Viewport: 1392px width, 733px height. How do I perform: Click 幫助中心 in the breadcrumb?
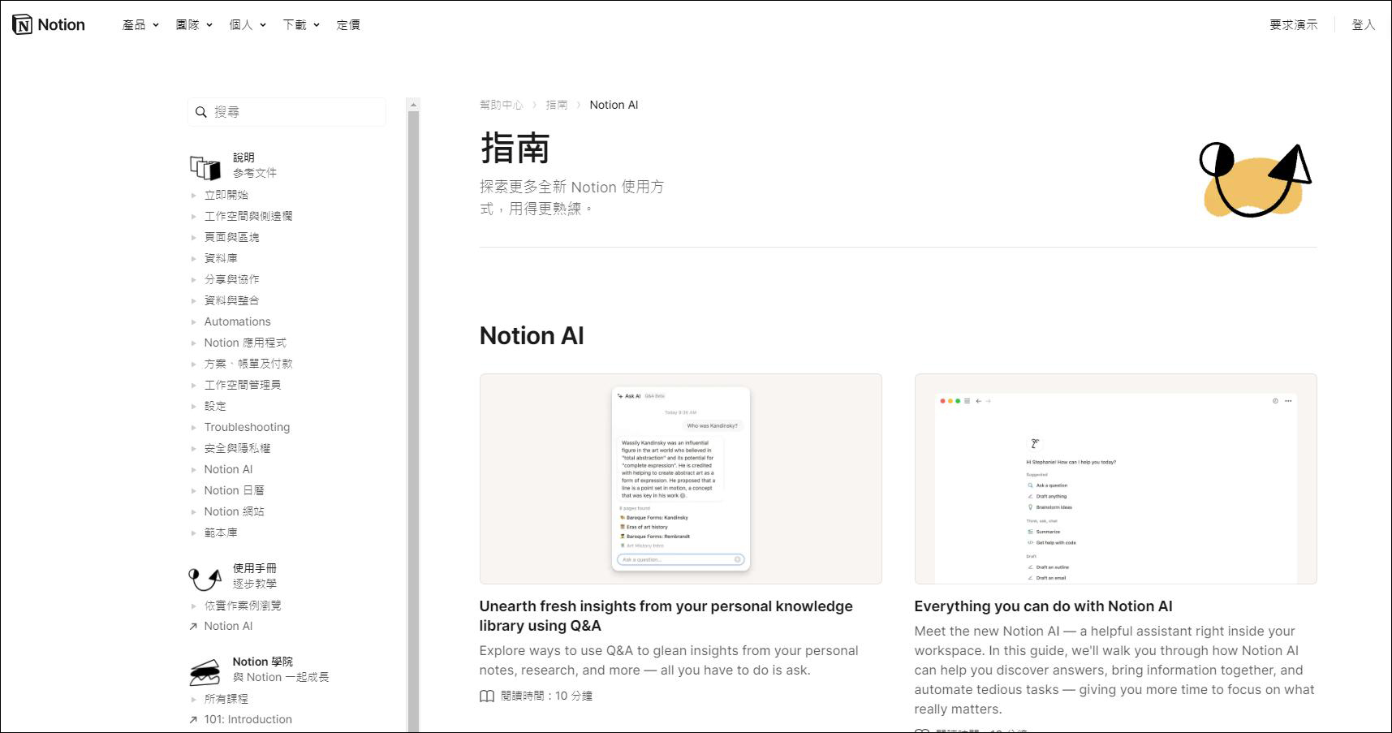pyautogui.click(x=501, y=105)
